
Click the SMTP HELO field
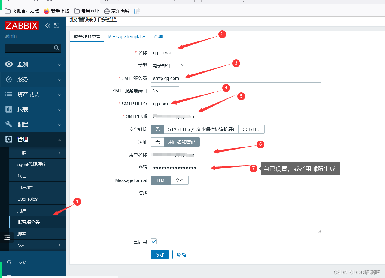click(236, 104)
